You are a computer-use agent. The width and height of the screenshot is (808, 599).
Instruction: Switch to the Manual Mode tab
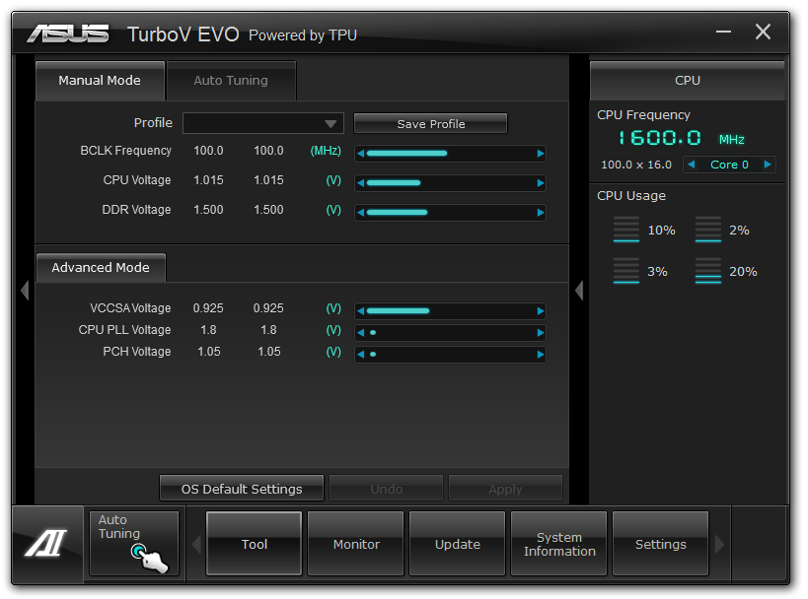coord(100,81)
